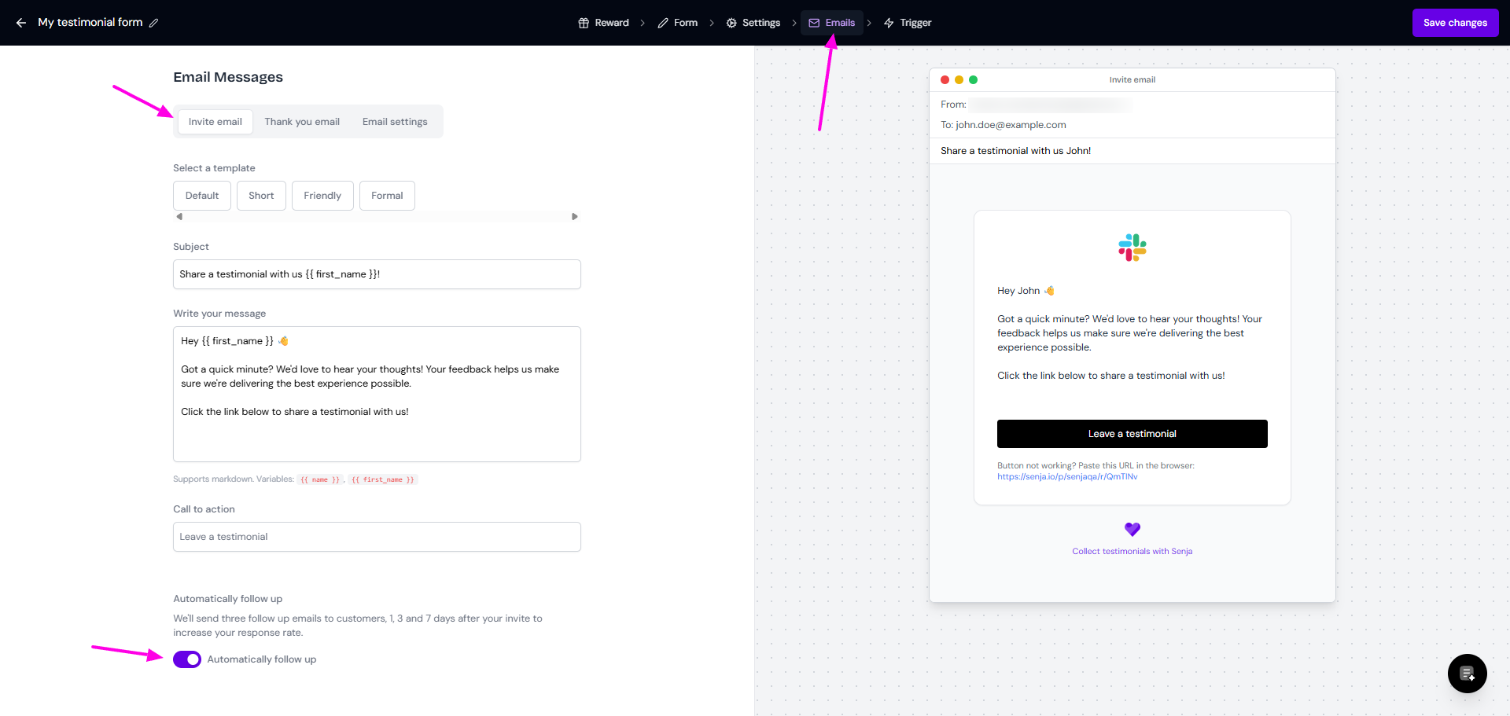Open the Settings step
1510x716 pixels.
tap(753, 23)
